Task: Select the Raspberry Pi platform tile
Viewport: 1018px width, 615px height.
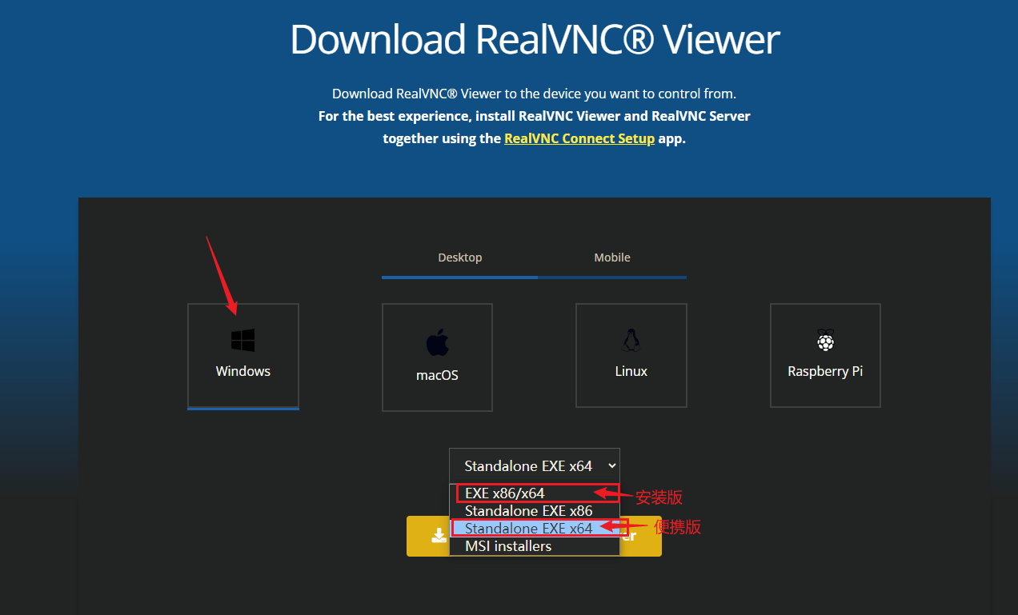Action: point(825,356)
